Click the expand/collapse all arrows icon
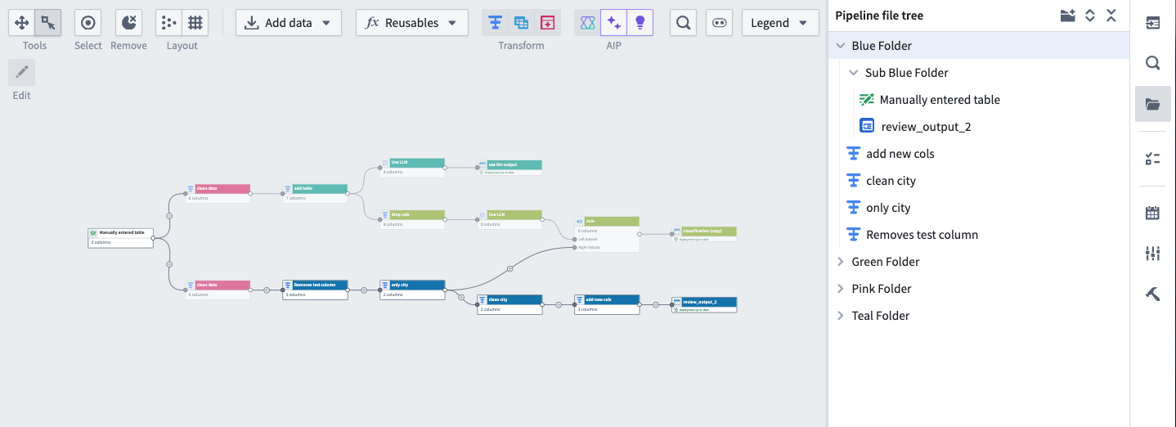Image resolution: width=1176 pixels, height=427 pixels. [x=1089, y=16]
